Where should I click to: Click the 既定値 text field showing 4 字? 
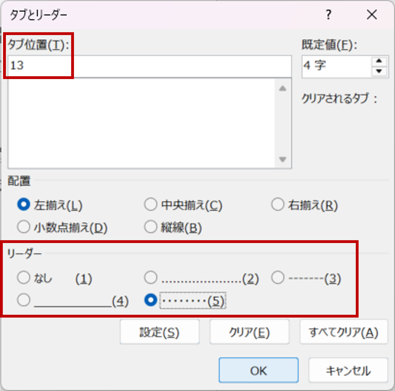coord(336,66)
